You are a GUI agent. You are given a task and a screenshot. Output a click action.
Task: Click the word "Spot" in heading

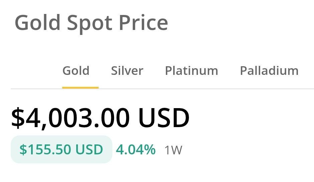click(x=90, y=23)
